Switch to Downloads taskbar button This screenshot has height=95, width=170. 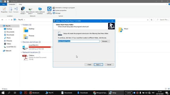83,93
